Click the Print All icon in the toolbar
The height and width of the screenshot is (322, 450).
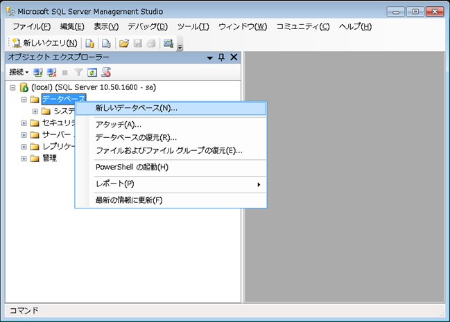point(151,44)
